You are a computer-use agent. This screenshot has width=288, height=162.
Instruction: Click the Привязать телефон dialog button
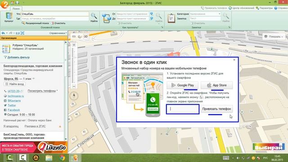[x=216, y=109]
